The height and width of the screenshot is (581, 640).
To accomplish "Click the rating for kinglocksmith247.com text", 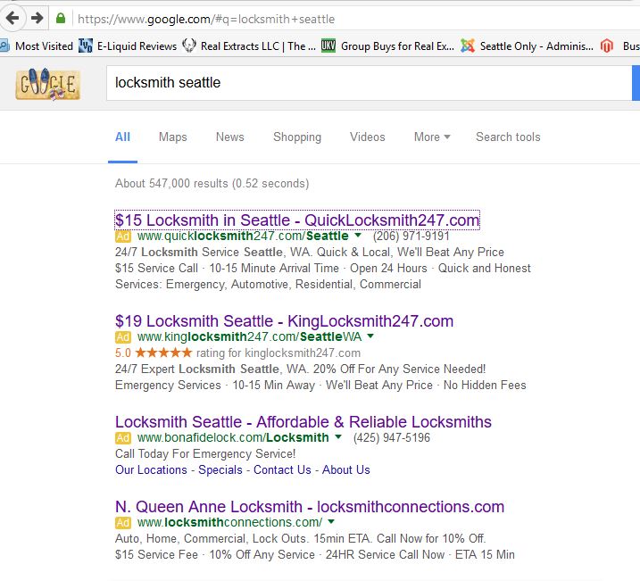I will [x=278, y=353].
